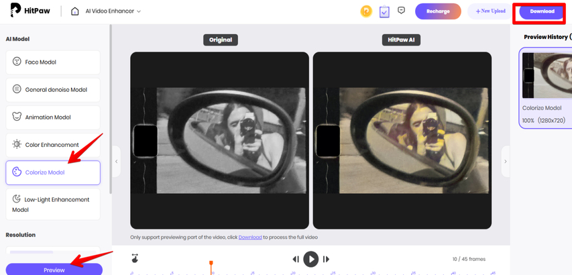Choose the Color Enhancement model

click(53, 145)
